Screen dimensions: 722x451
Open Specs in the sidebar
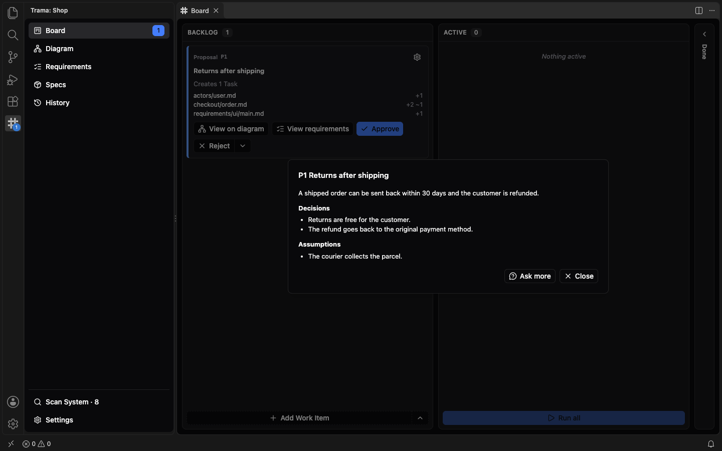(99, 85)
